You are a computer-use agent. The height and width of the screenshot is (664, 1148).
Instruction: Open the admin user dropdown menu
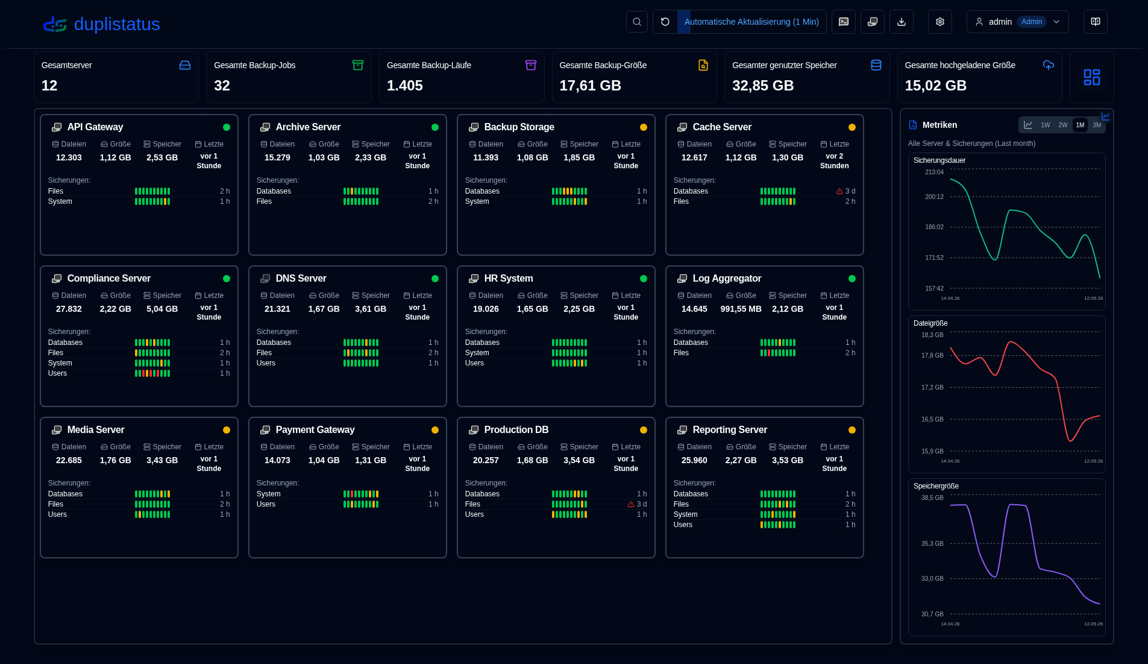[x=1017, y=22]
